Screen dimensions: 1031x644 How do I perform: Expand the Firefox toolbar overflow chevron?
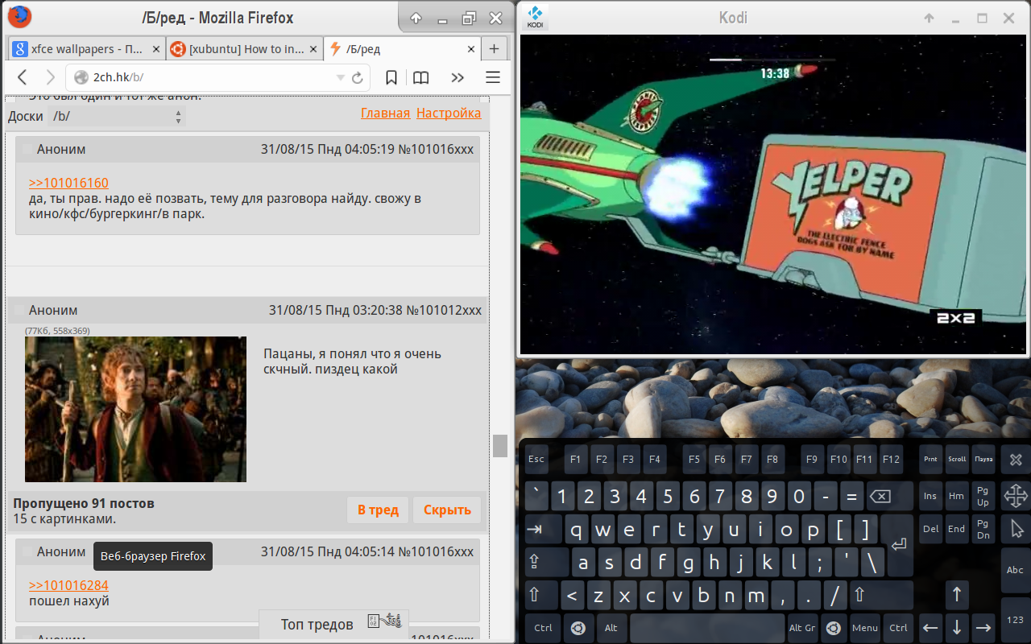click(x=458, y=77)
